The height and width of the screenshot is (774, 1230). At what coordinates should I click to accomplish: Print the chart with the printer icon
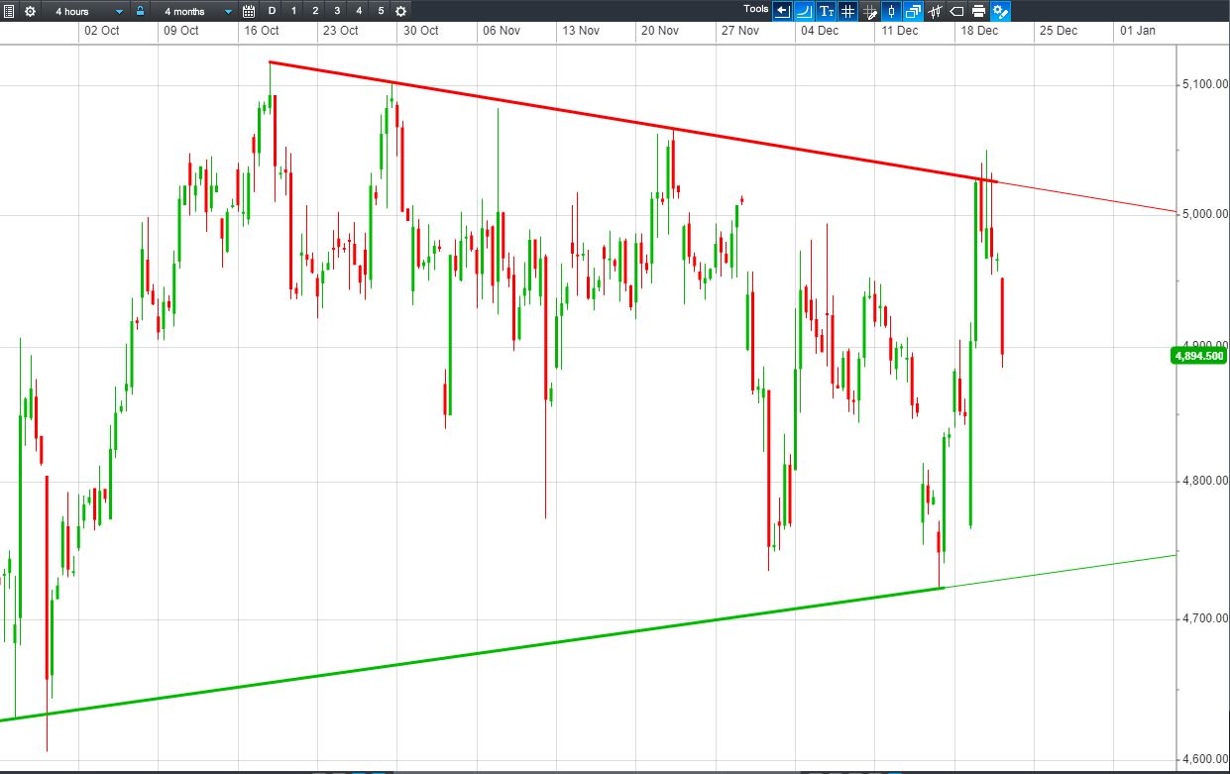(x=978, y=11)
